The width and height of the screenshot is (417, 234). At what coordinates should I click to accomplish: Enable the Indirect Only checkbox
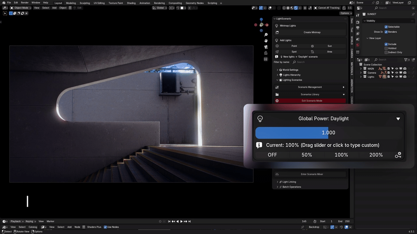[386, 52]
